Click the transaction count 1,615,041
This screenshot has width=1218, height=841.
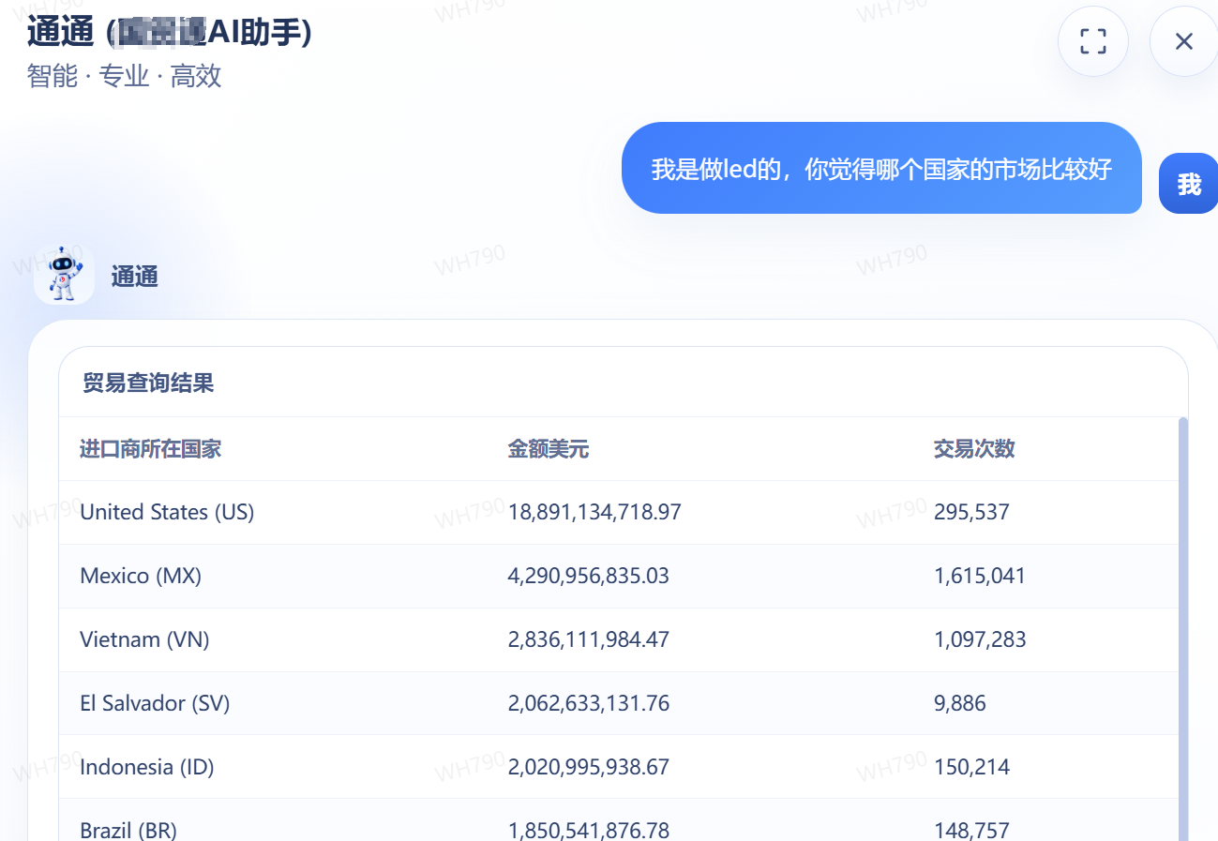[x=980, y=576]
